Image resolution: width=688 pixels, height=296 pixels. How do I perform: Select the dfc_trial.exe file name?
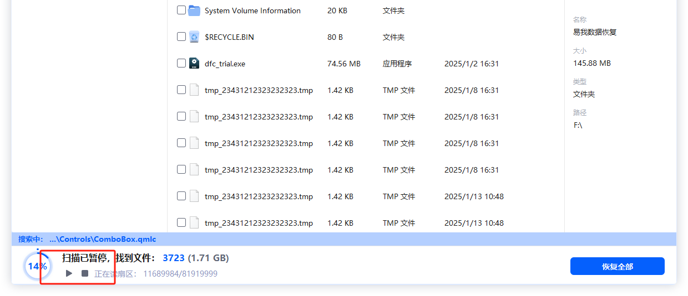(x=225, y=64)
